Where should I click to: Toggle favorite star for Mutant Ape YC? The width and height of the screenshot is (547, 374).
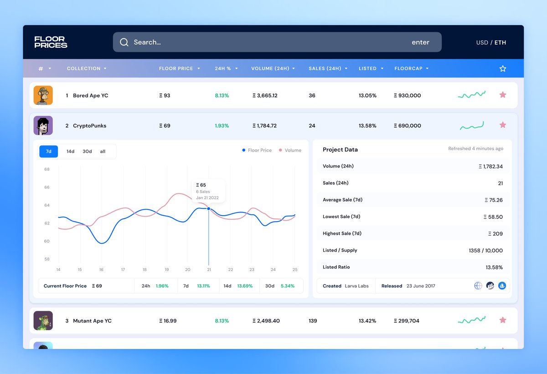503,320
